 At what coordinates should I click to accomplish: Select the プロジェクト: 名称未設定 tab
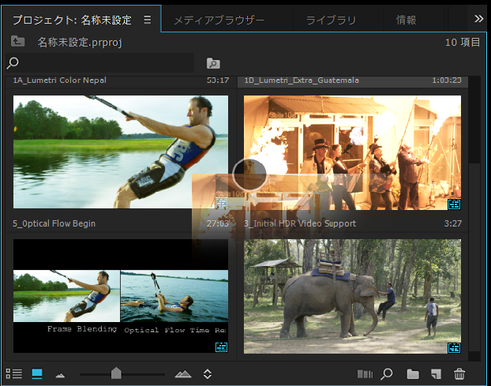pyautogui.click(x=72, y=21)
